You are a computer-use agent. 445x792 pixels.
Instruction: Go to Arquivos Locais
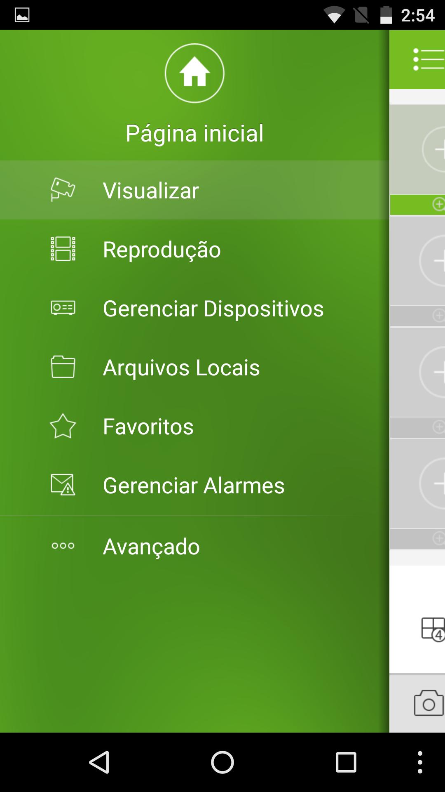[x=181, y=368]
